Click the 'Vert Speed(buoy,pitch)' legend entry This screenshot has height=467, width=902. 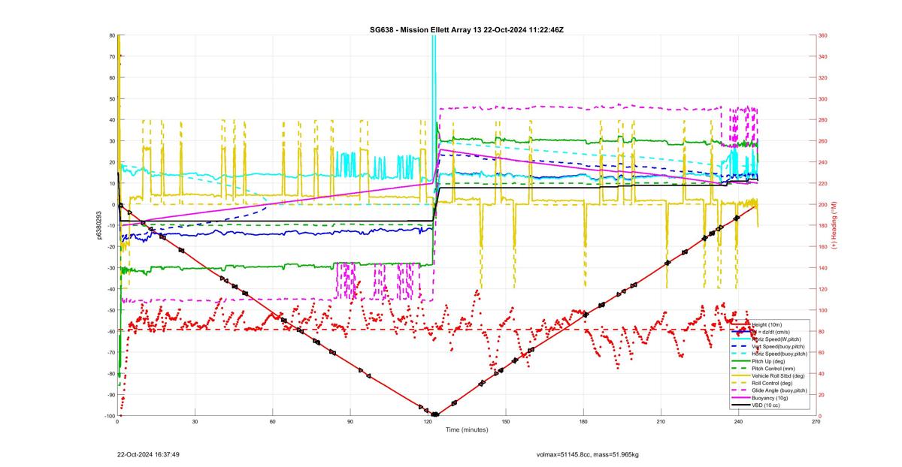(x=778, y=346)
